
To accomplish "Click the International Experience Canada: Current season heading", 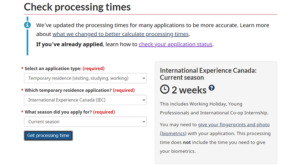I will coord(208,74).
